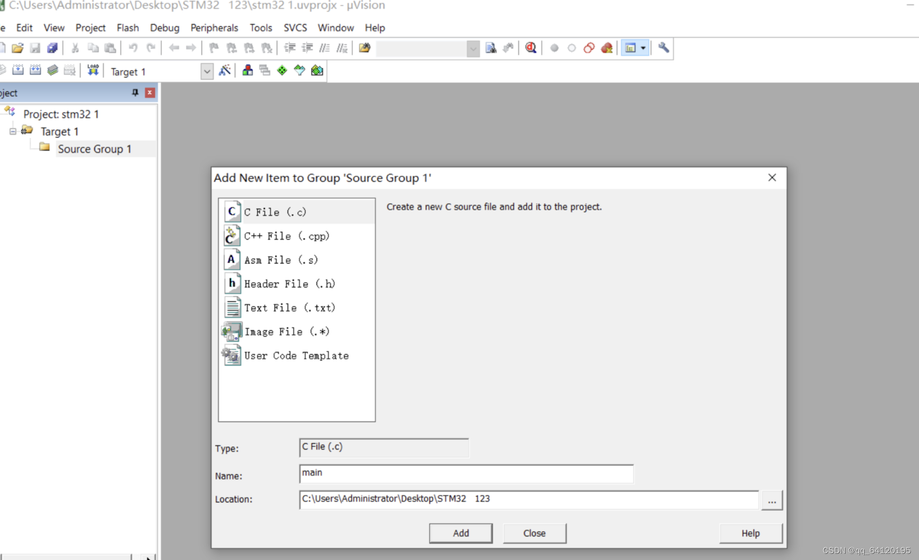Click the Add button in dialog
Image resolution: width=919 pixels, height=560 pixels.
461,533
